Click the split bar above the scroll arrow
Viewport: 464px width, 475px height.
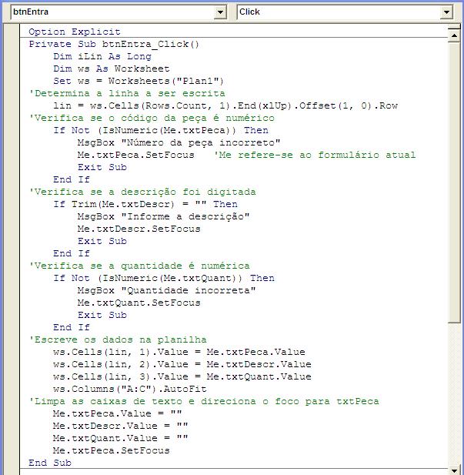pos(454,27)
